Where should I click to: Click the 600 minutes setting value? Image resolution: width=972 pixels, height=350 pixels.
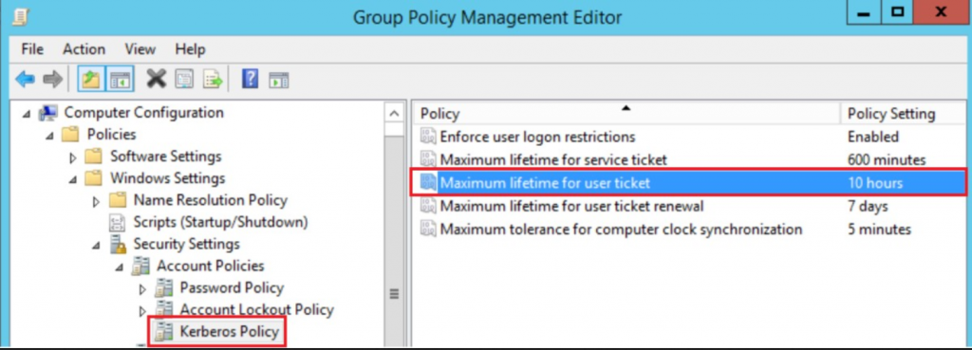point(887,159)
